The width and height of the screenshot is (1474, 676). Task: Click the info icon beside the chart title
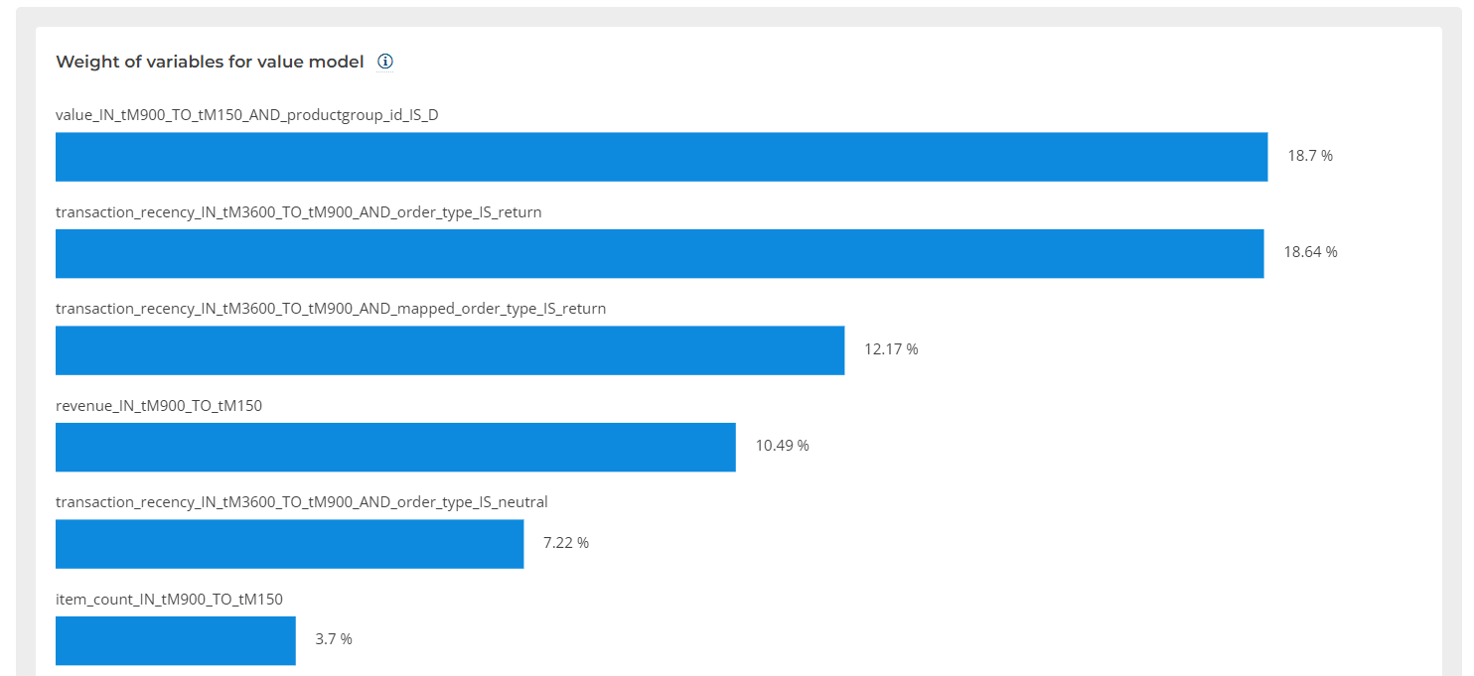coord(385,62)
